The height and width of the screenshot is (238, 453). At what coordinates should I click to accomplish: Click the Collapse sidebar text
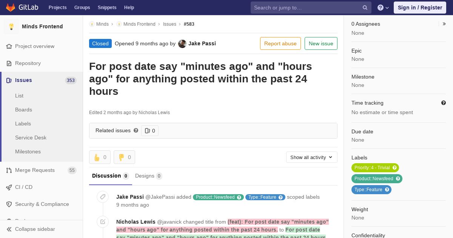tap(35, 229)
